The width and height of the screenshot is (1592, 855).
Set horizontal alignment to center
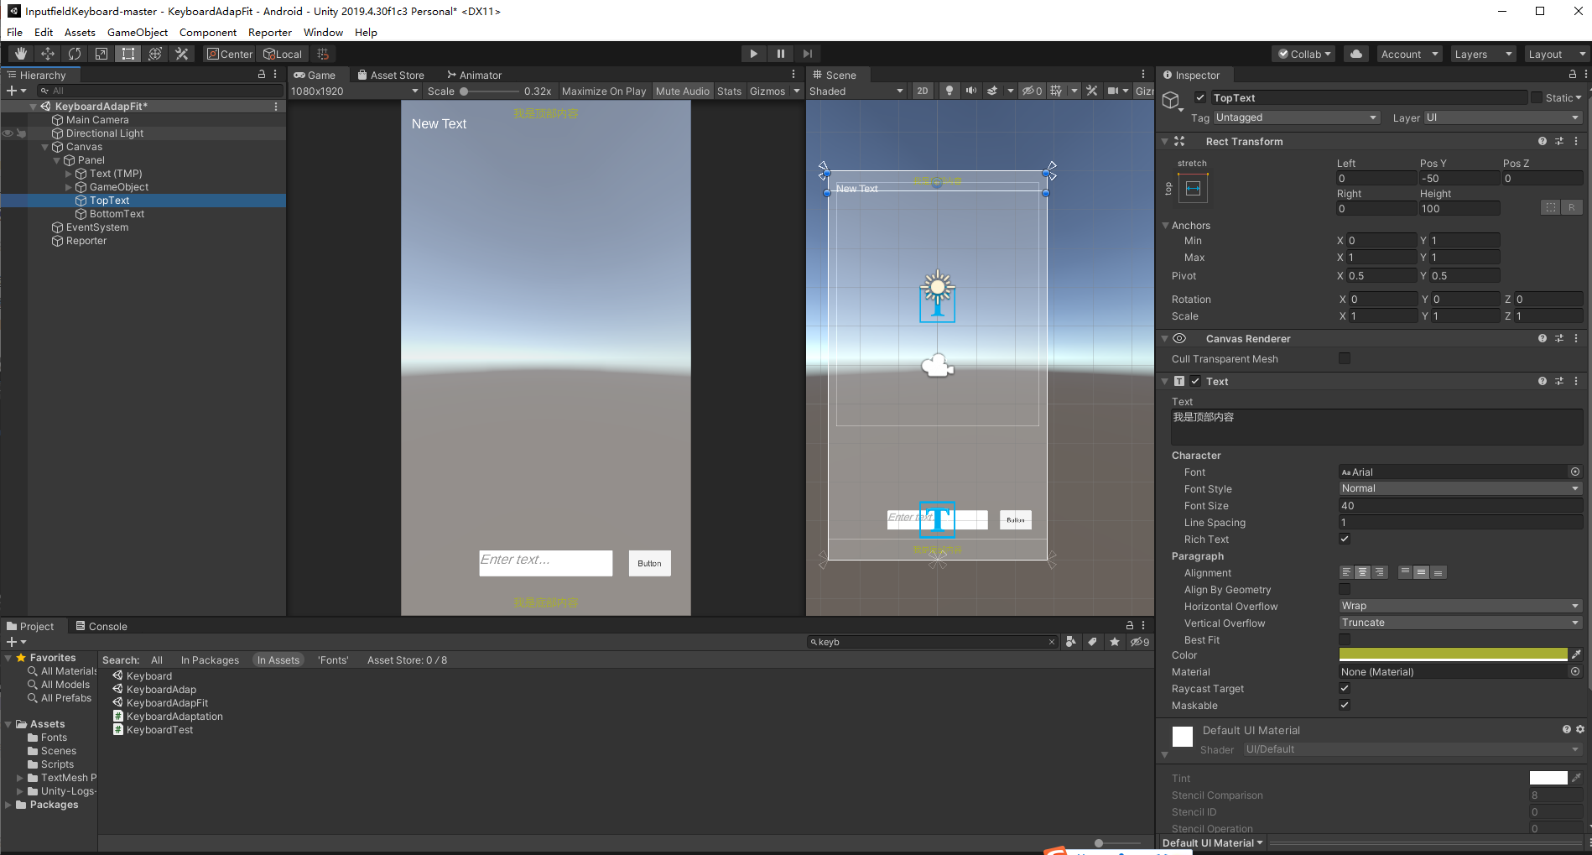(x=1363, y=572)
